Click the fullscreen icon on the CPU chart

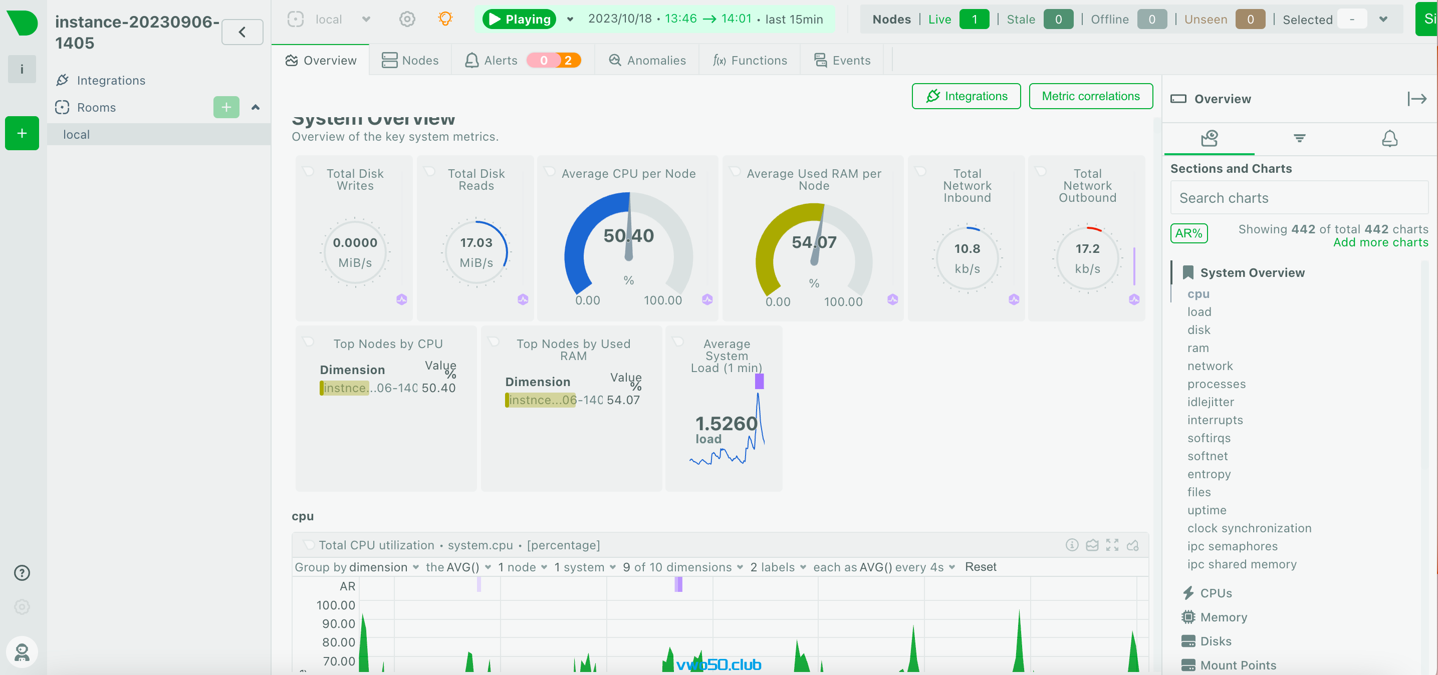[1112, 544]
